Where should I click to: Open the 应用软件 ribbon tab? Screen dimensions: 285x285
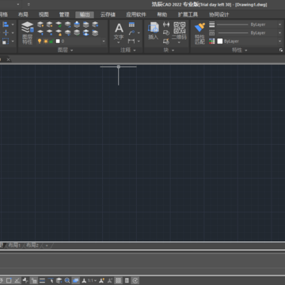136,14
